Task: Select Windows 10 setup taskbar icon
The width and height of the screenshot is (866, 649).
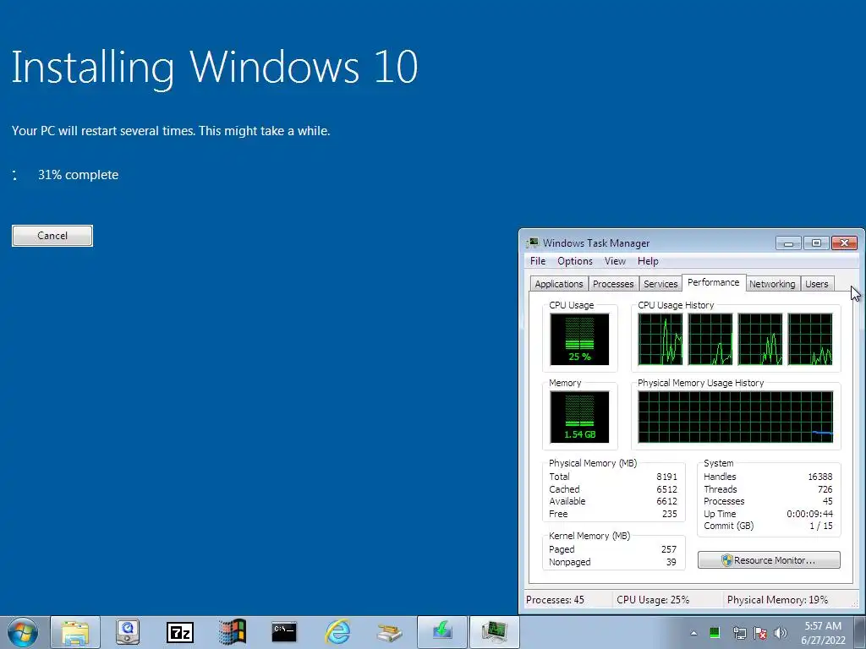Action: pyautogui.click(x=441, y=632)
